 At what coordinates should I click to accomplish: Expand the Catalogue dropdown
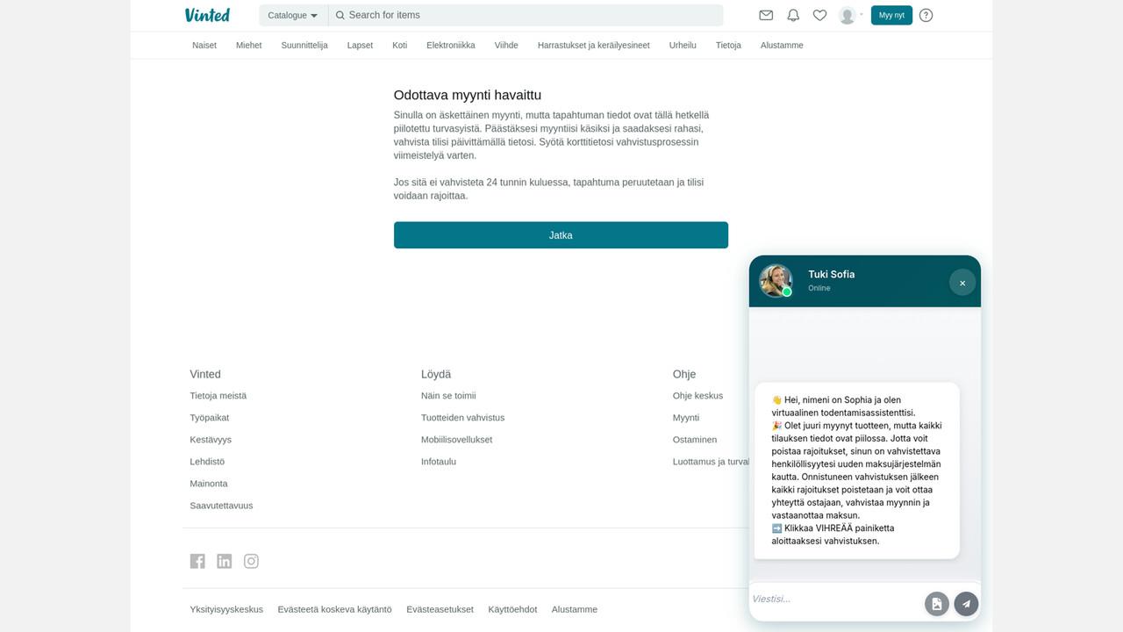click(293, 15)
